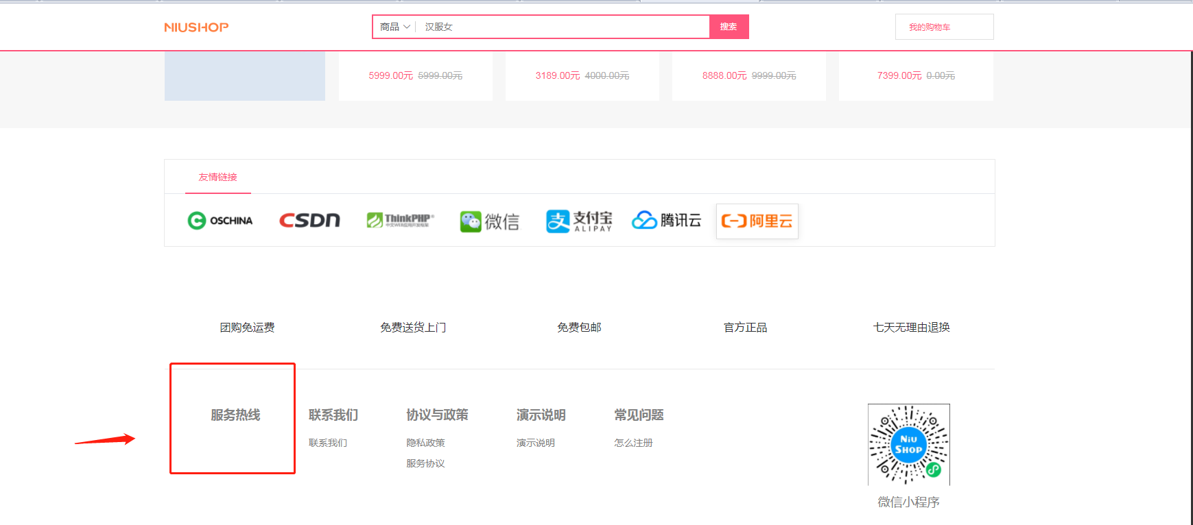
Task: Click the 5999.00元 product price
Action: [x=391, y=75]
